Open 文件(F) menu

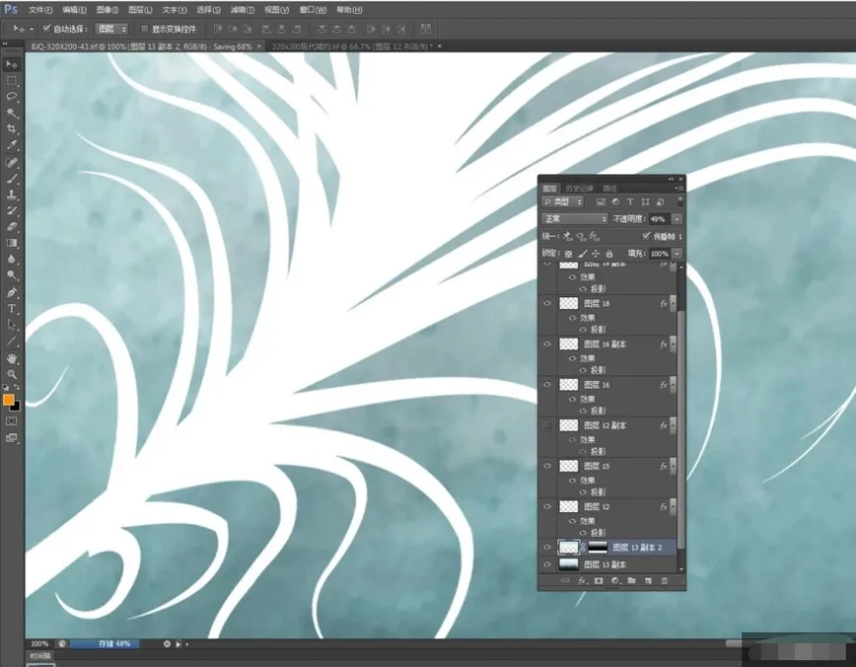coord(40,9)
